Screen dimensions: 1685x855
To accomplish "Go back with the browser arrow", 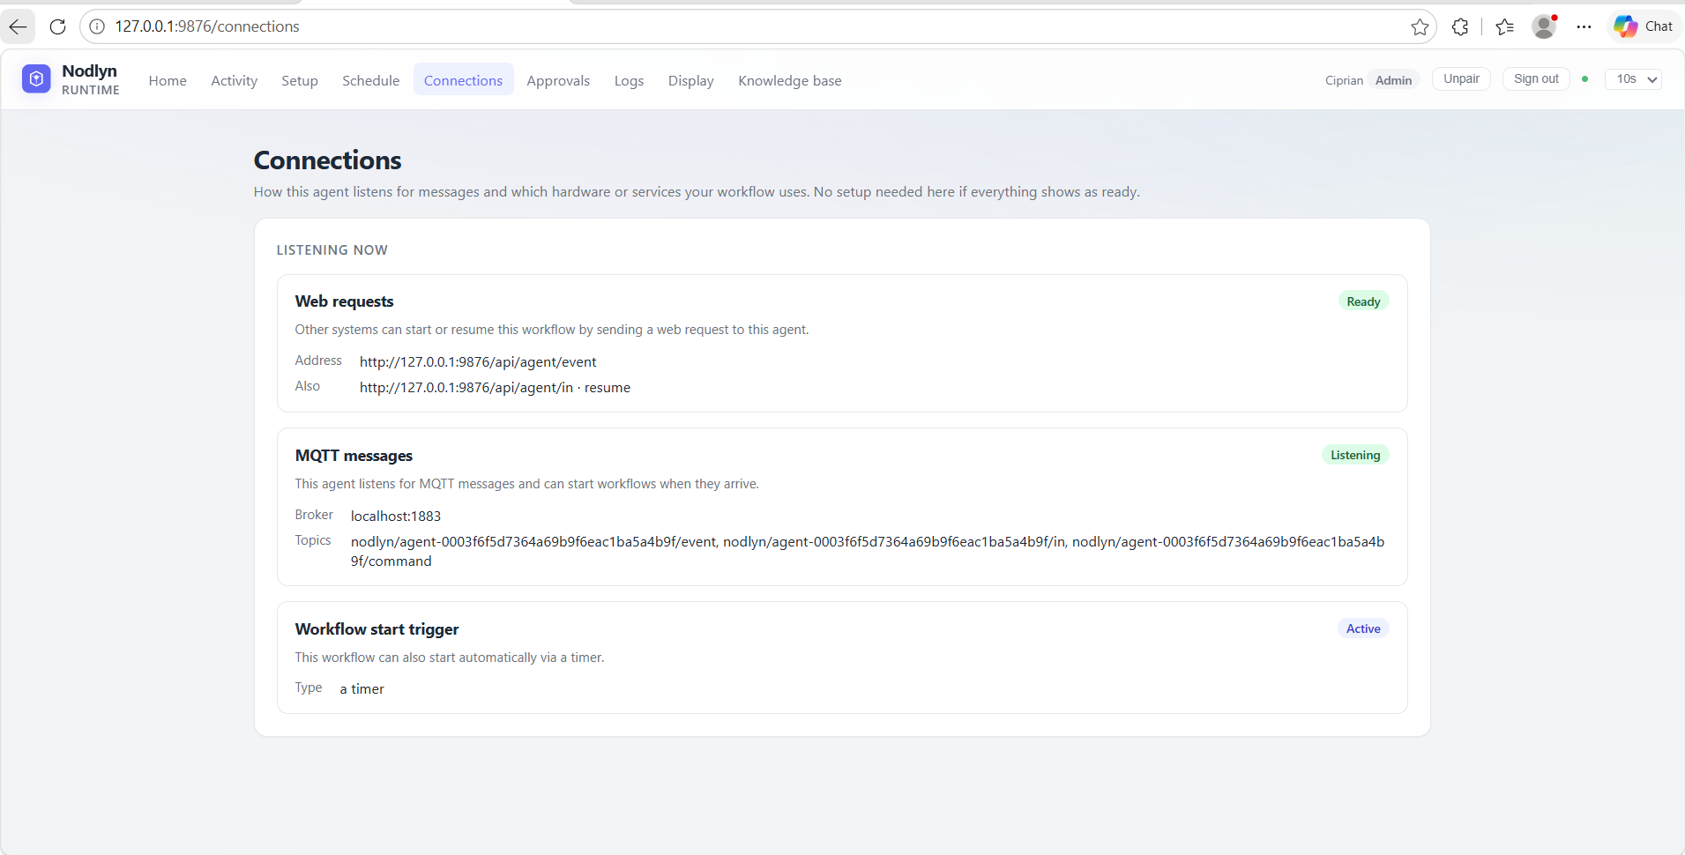I will click(18, 26).
